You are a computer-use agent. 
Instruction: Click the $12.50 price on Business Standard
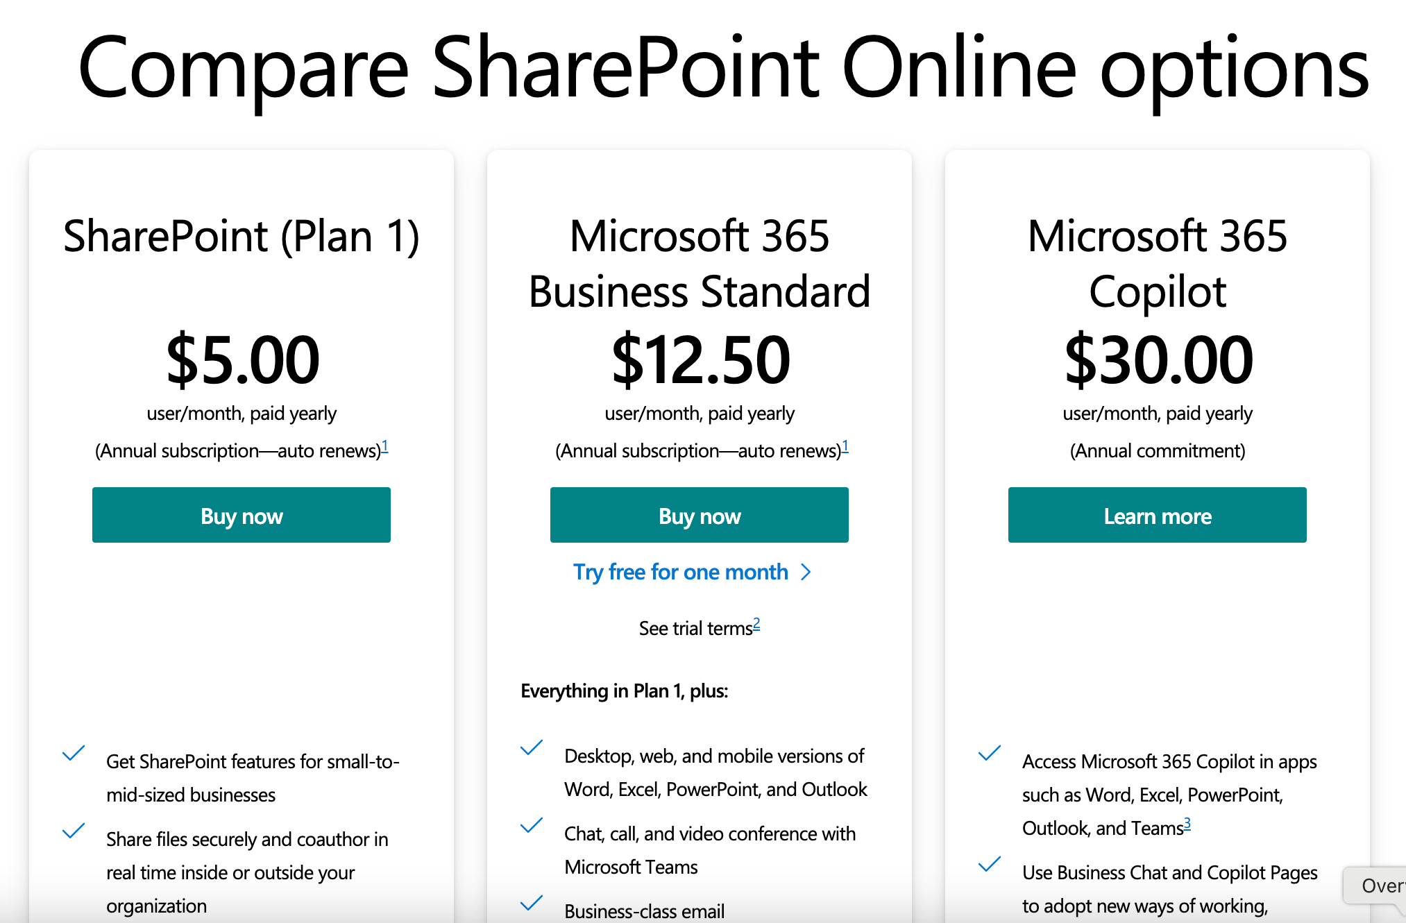pos(700,359)
